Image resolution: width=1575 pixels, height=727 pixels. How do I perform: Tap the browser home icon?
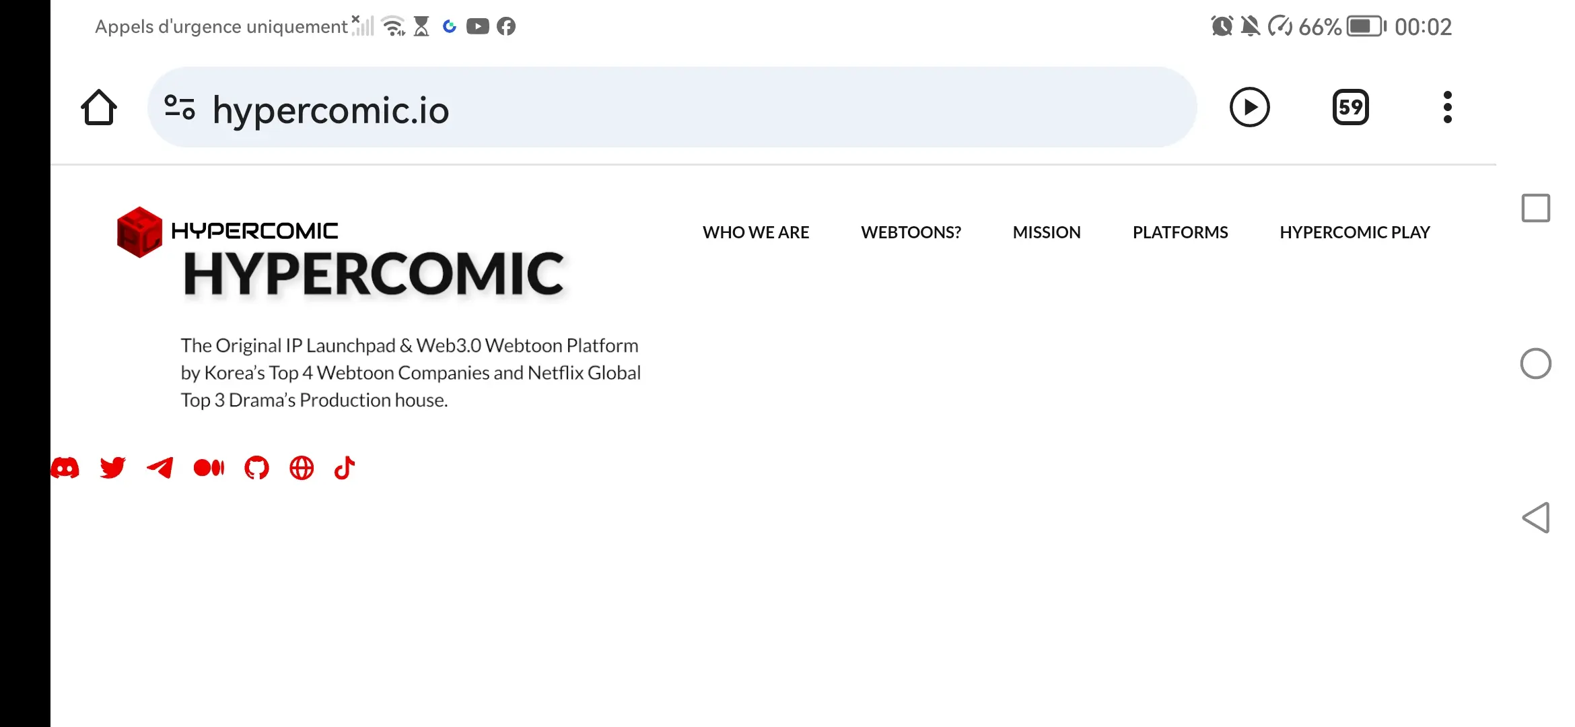99,108
